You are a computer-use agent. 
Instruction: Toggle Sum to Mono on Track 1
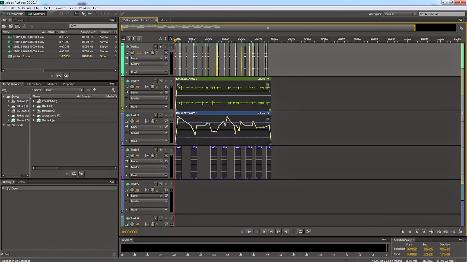166,52
